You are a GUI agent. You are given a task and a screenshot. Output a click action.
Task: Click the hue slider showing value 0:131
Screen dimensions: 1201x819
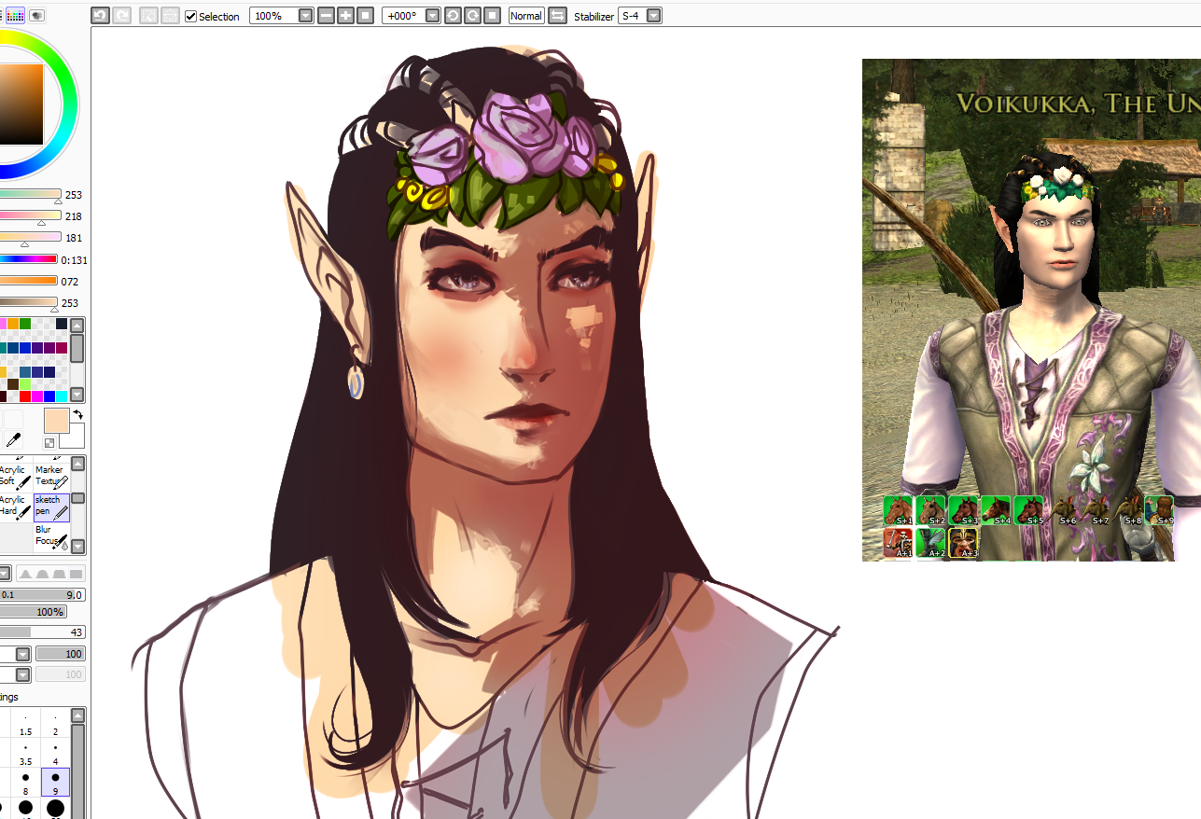pos(30,260)
